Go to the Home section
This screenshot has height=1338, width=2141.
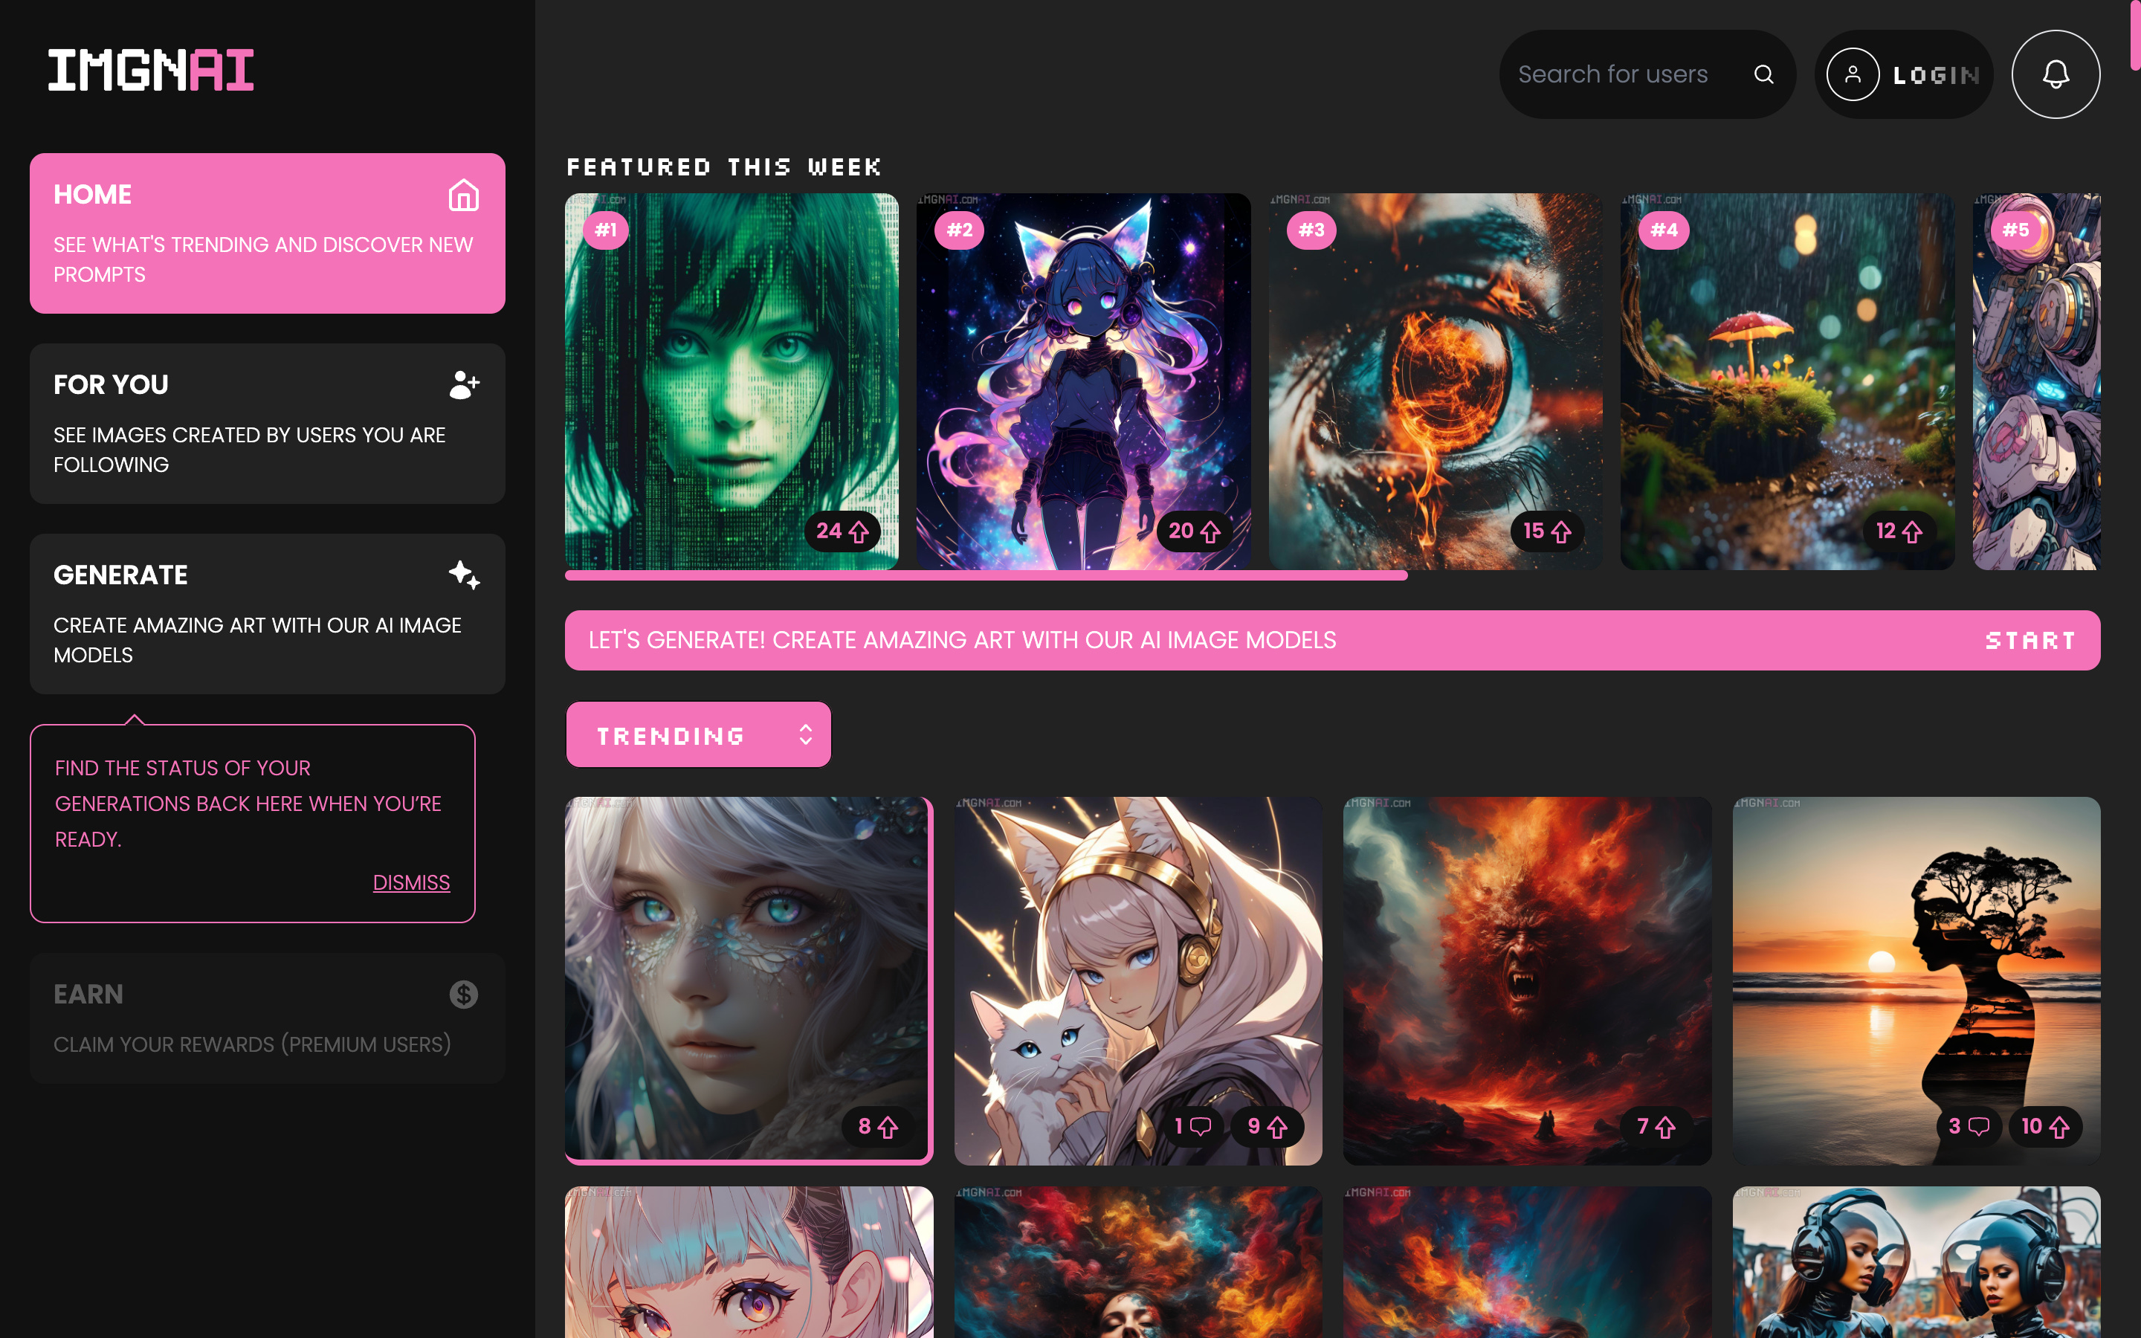[x=267, y=233]
